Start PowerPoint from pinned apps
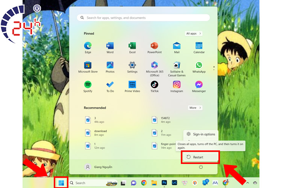Image resolution: width=282 pixels, height=188 pixels. [x=155, y=48]
